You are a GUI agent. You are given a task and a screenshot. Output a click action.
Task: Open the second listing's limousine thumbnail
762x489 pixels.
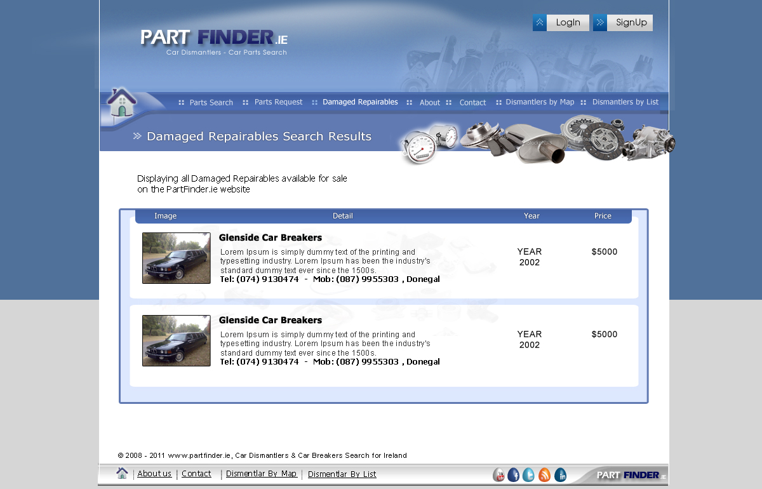coord(177,340)
